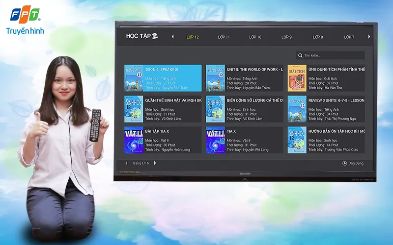Click the Ứng Dụng circle icon
The height and width of the screenshot is (245, 393).
coord(344,163)
